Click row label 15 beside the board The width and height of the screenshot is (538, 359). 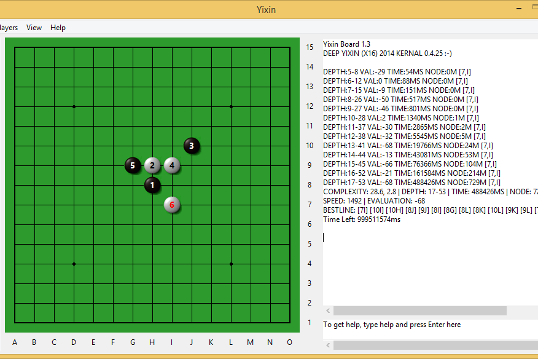pyautogui.click(x=310, y=47)
